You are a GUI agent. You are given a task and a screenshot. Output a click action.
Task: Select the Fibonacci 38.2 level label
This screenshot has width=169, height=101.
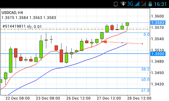[x=145, y=69]
